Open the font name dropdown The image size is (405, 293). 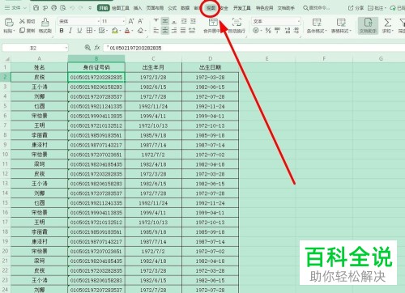[x=98, y=21]
